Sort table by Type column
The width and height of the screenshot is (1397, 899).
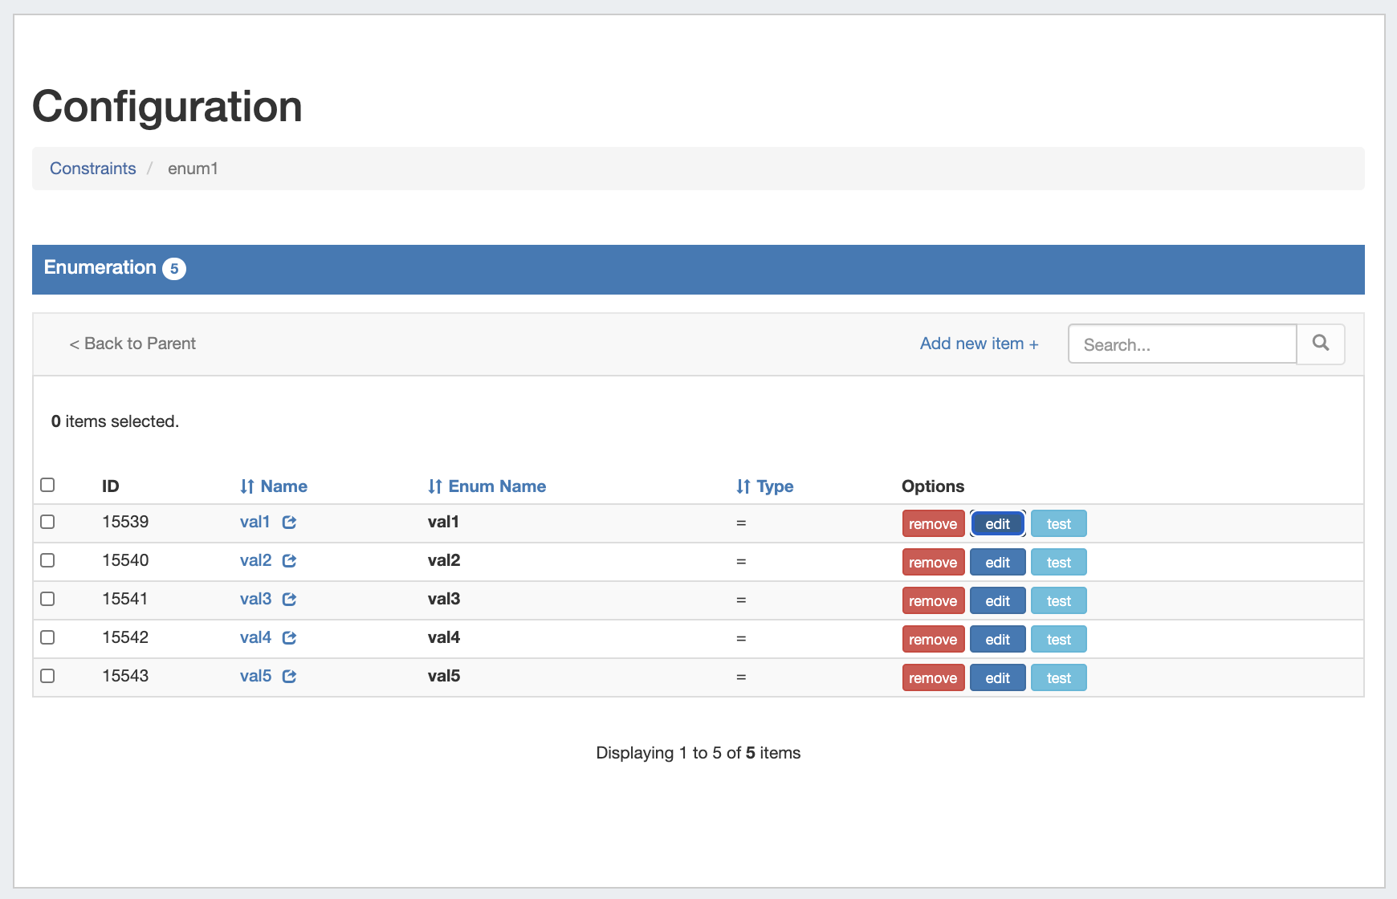[764, 486]
